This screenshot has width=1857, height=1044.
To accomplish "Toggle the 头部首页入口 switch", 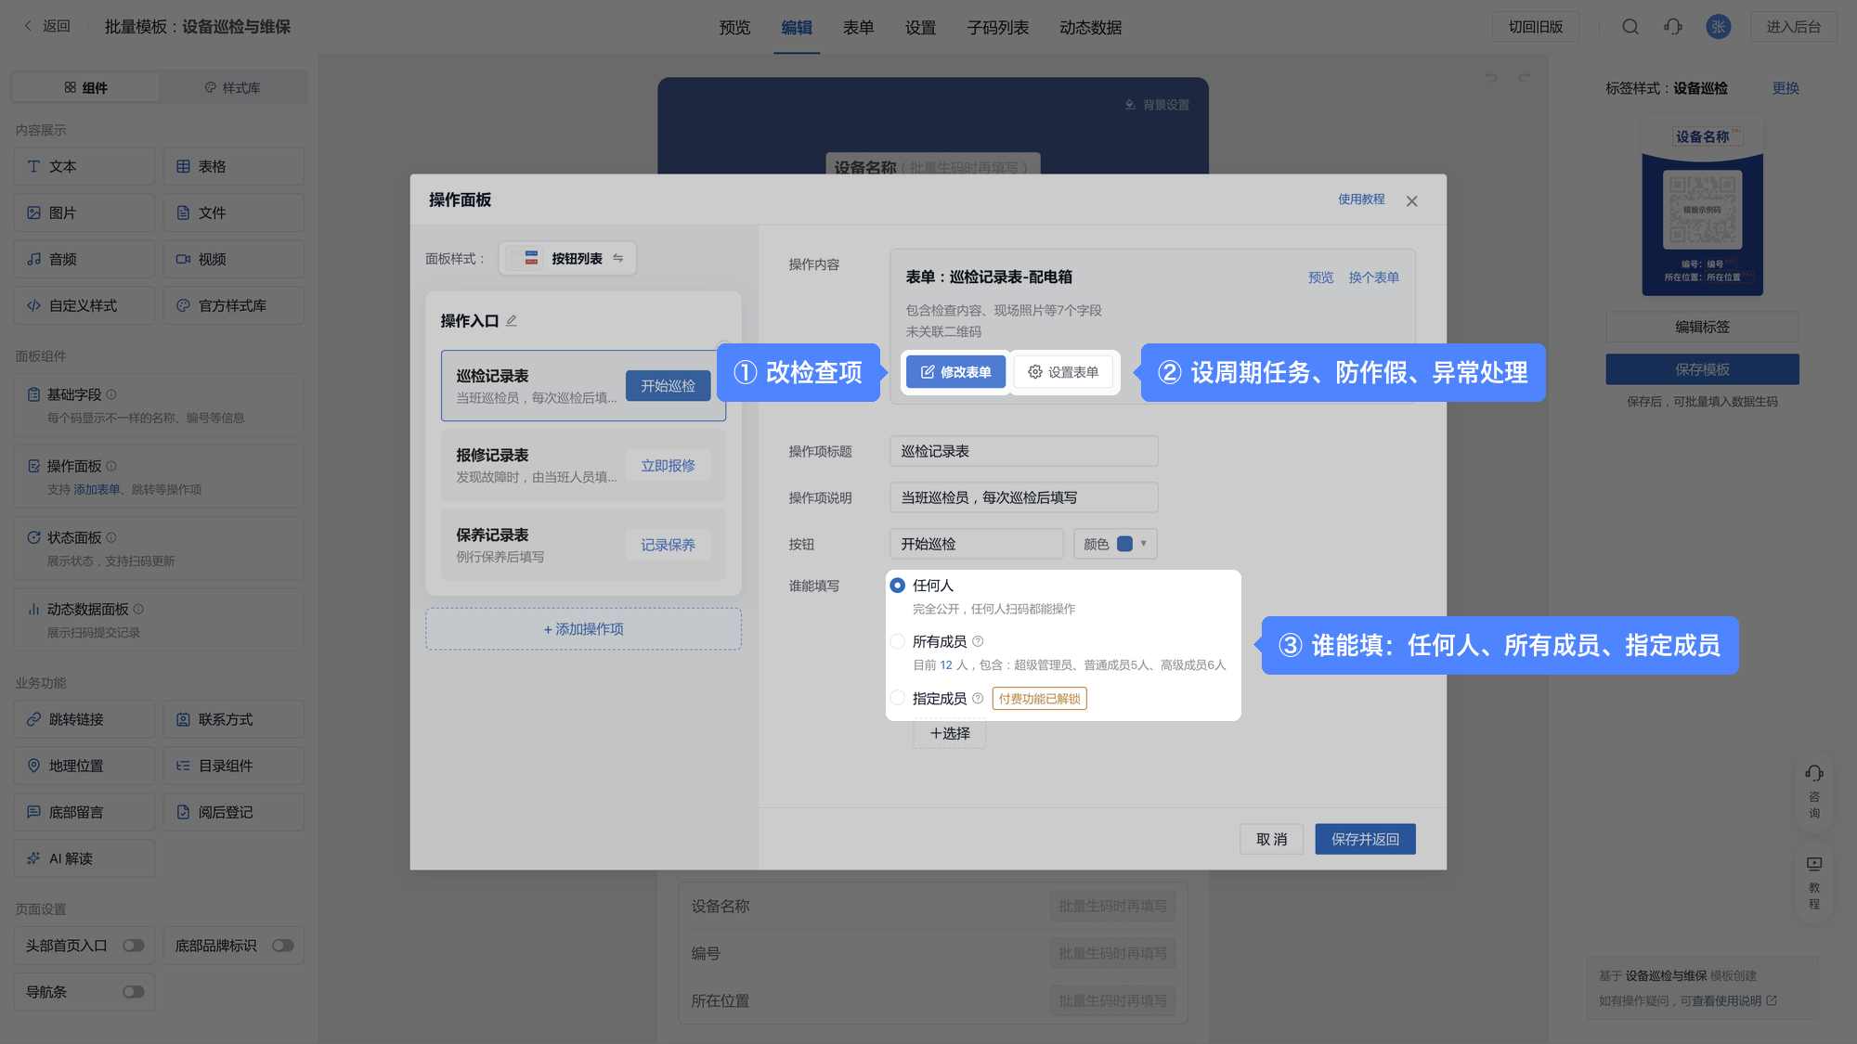I will tap(134, 946).
